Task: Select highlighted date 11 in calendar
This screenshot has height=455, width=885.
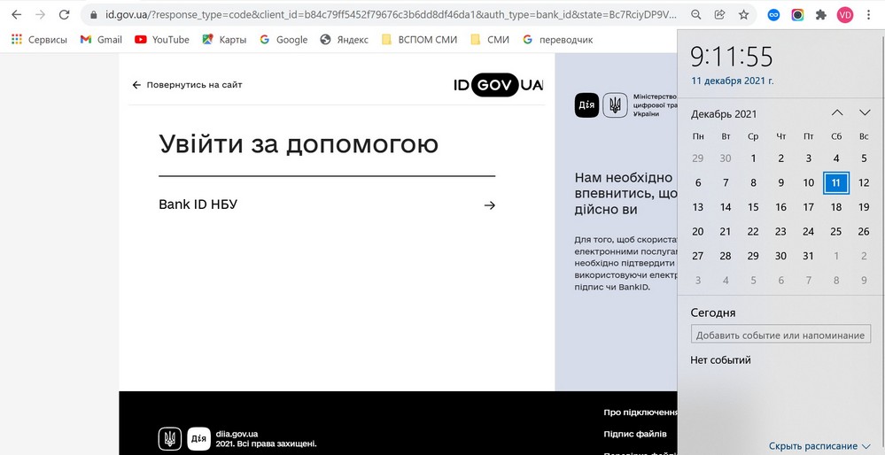Action: click(x=836, y=182)
